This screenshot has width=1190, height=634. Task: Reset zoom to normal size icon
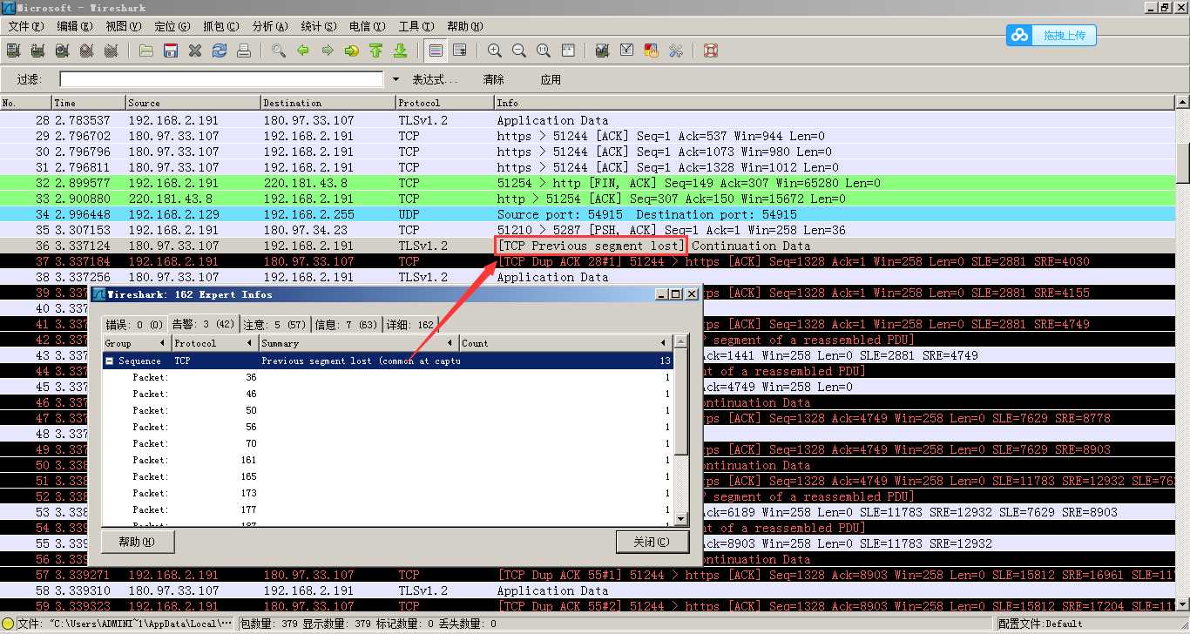tap(544, 51)
